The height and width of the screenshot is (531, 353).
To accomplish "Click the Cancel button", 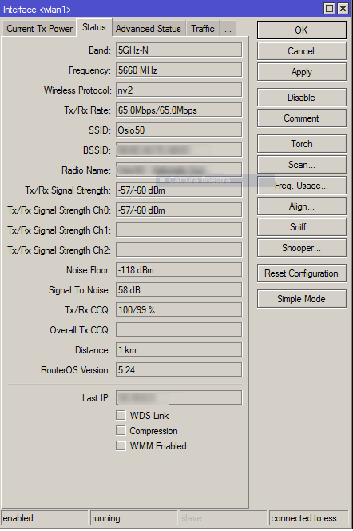I will pos(302,51).
